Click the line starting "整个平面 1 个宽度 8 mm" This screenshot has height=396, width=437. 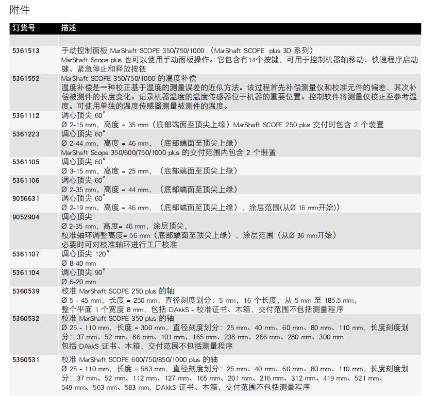pyautogui.click(x=203, y=309)
